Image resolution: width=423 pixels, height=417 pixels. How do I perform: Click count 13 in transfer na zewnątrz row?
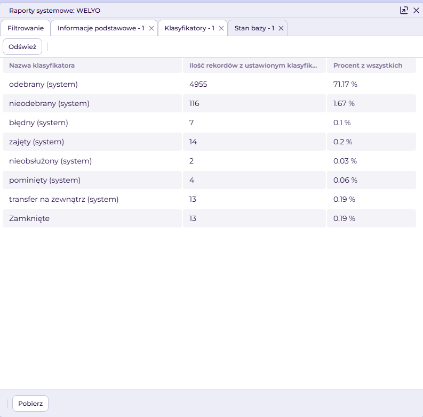tap(193, 199)
